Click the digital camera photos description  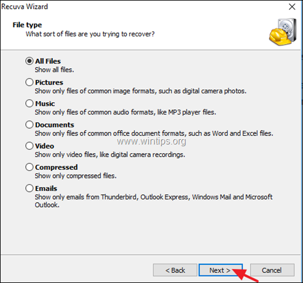pos(140,91)
